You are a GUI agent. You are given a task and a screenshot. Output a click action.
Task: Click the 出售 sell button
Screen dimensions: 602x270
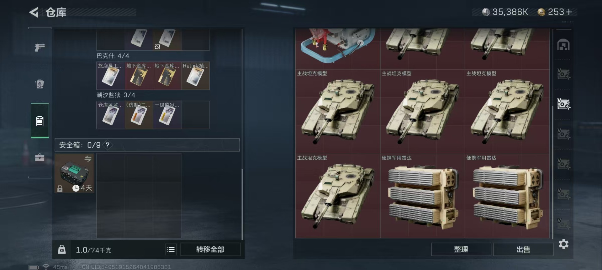(x=523, y=249)
